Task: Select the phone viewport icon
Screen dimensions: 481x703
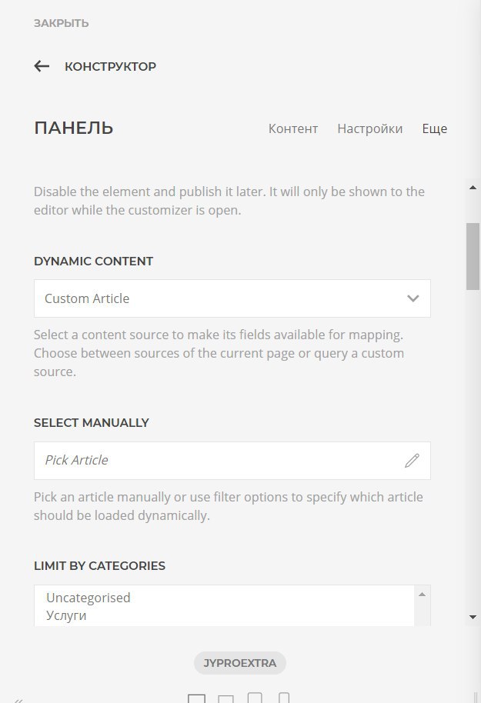Action: point(284,698)
